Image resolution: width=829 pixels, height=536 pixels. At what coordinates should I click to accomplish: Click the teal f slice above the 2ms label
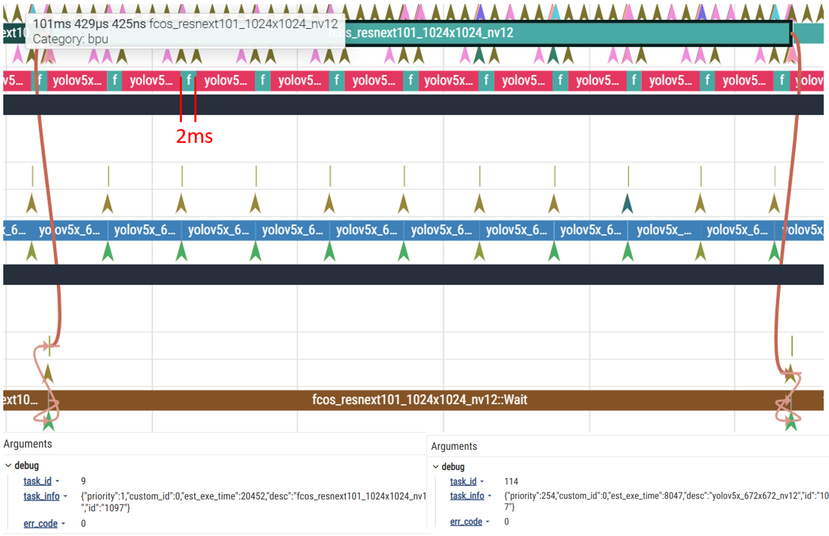pyautogui.click(x=188, y=81)
